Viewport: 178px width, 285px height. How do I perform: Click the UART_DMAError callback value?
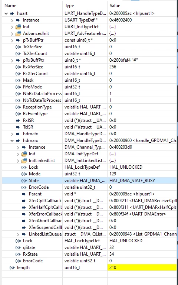[138, 214]
